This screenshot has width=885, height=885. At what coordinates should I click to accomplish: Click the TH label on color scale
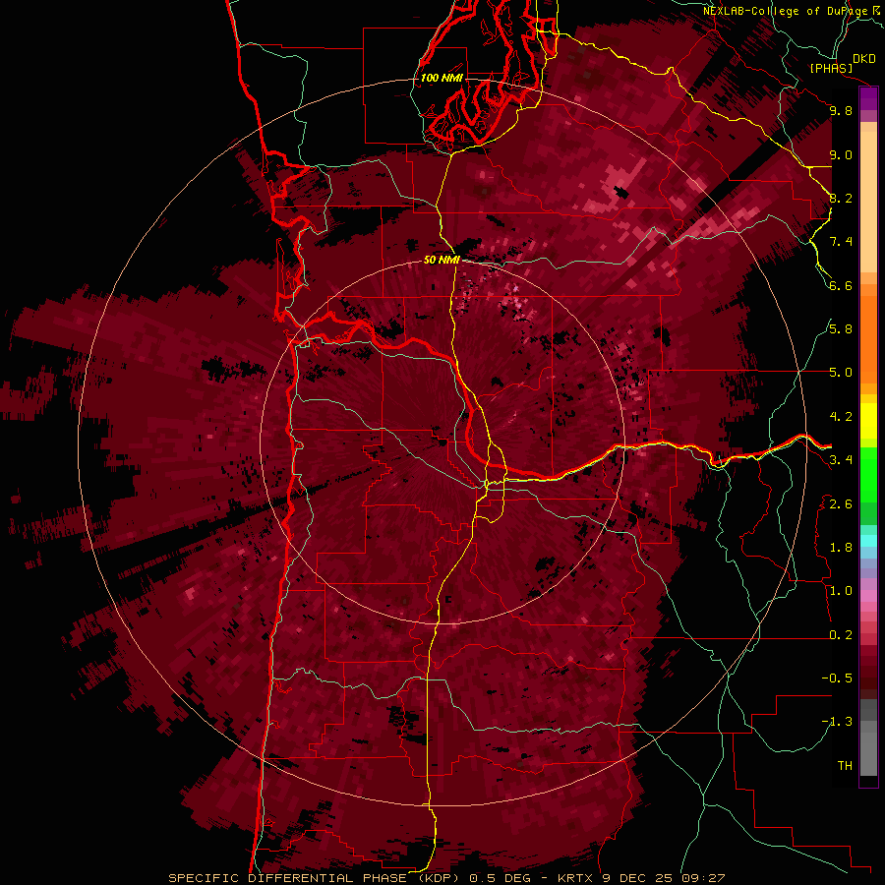(845, 766)
